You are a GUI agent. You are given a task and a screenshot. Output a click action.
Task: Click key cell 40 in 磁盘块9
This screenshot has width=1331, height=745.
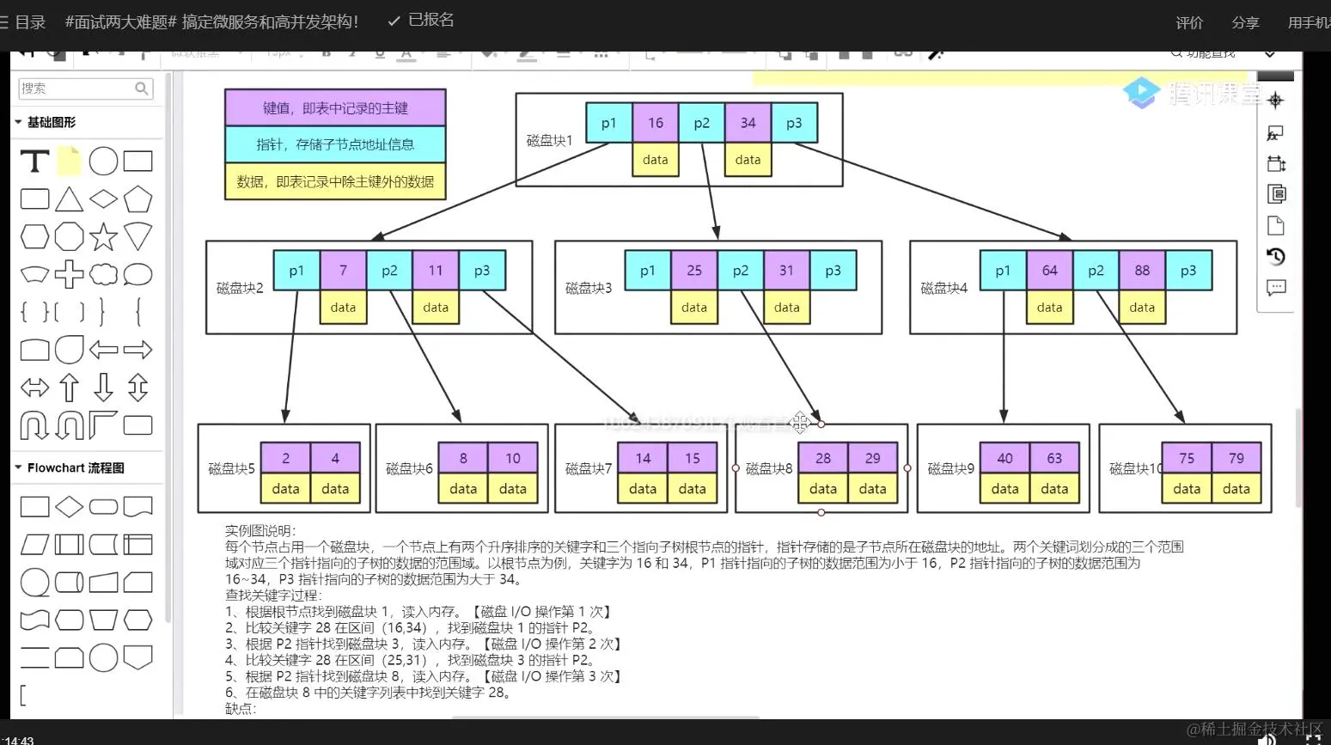click(x=1005, y=458)
